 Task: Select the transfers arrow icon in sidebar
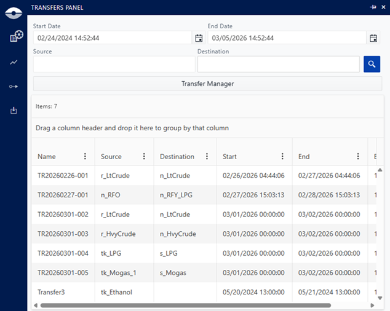click(14, 87)
